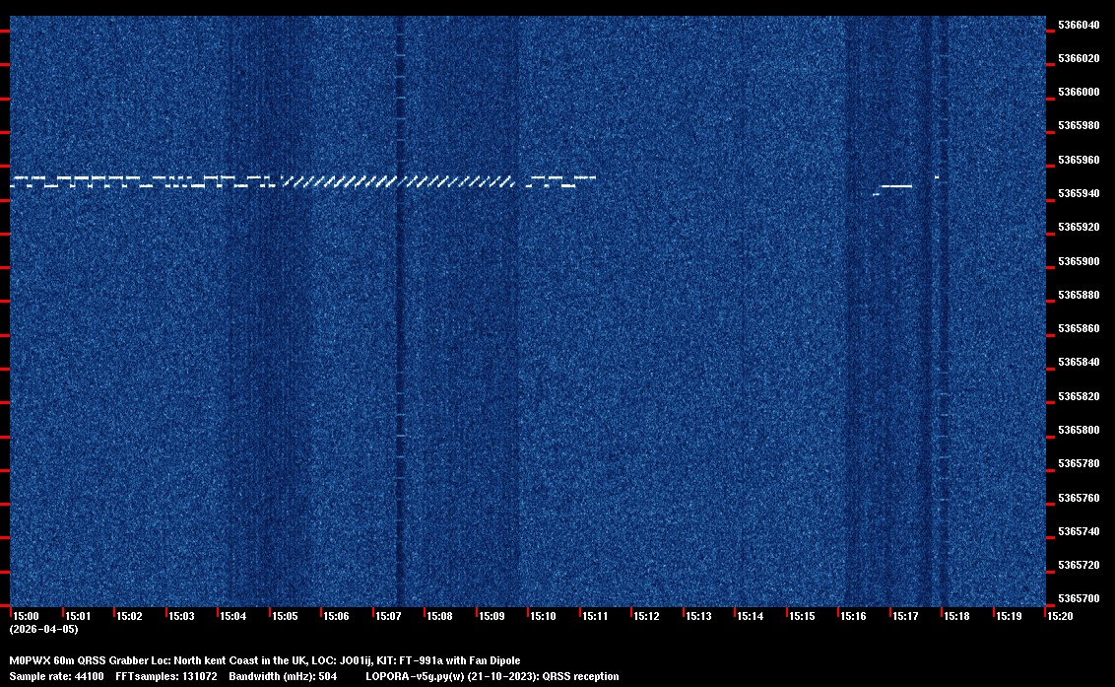Viewport: 1115px width, 687px height.
Task: Click the 15:00 time axis label
Action: [x=26, y=616]
